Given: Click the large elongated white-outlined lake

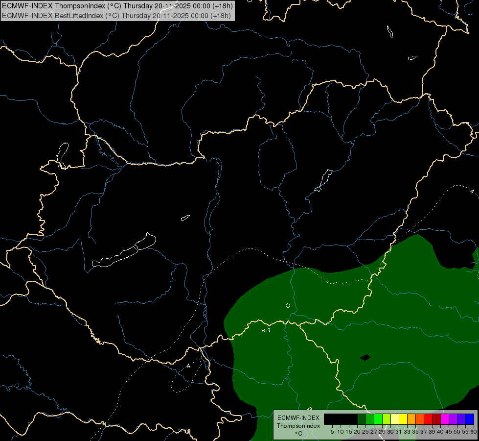Looking at the screenshot, I should pyautogui.click(x=124, y=251).
